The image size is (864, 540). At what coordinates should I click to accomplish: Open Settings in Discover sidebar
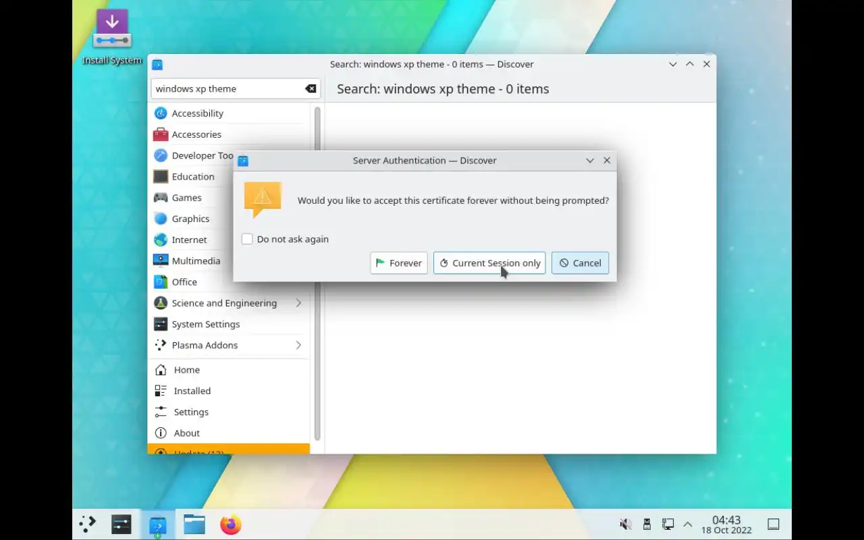click(229, 412)
